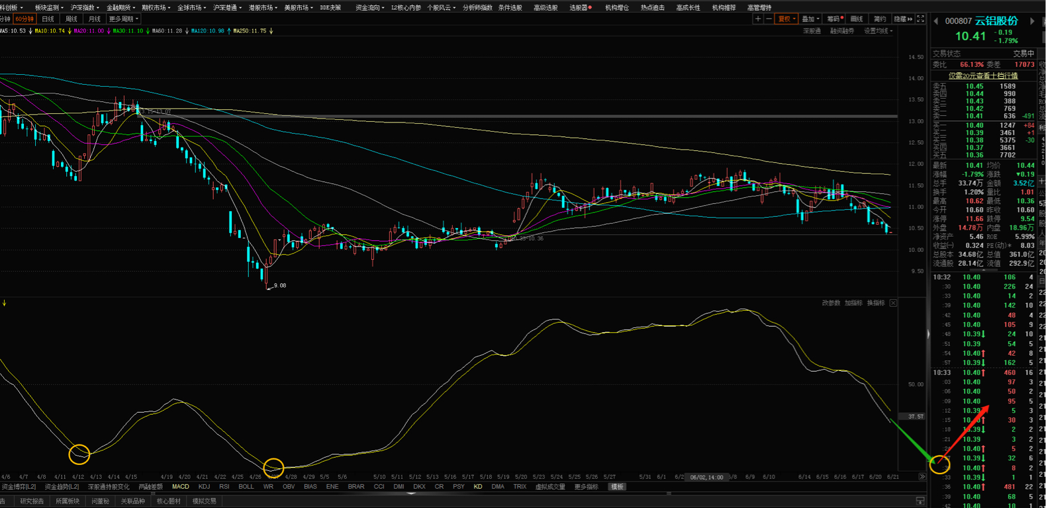Viewport: 1046px width, 508px height.
Task: Click the 条件选股 menu item
Action: [510, 7]
